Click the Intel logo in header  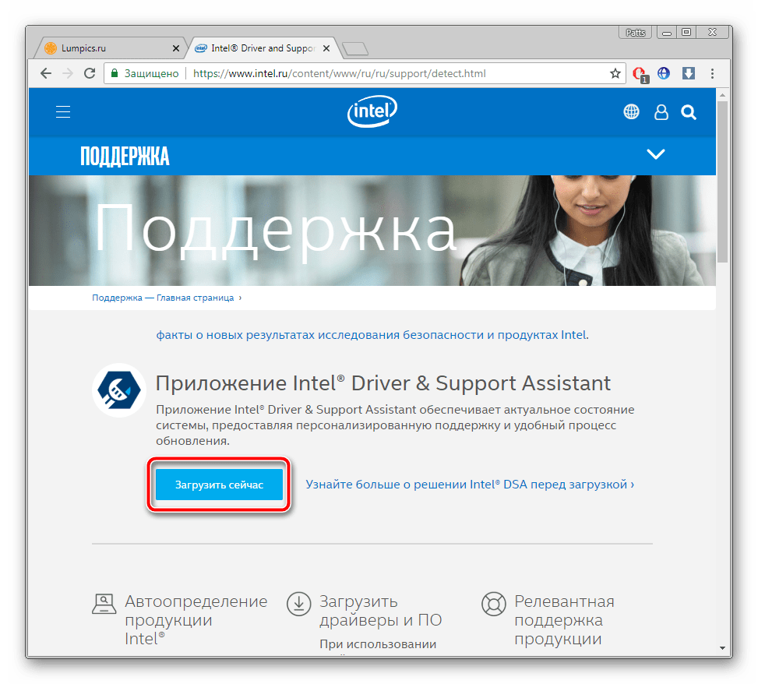coord(372,112)
